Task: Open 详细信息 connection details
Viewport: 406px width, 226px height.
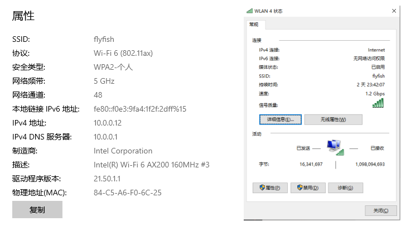Action: 281,119
